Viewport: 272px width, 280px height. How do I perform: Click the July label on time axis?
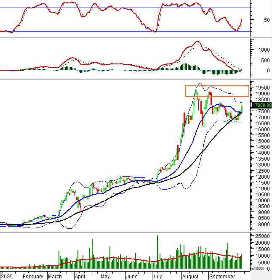(x=157, y=277)
